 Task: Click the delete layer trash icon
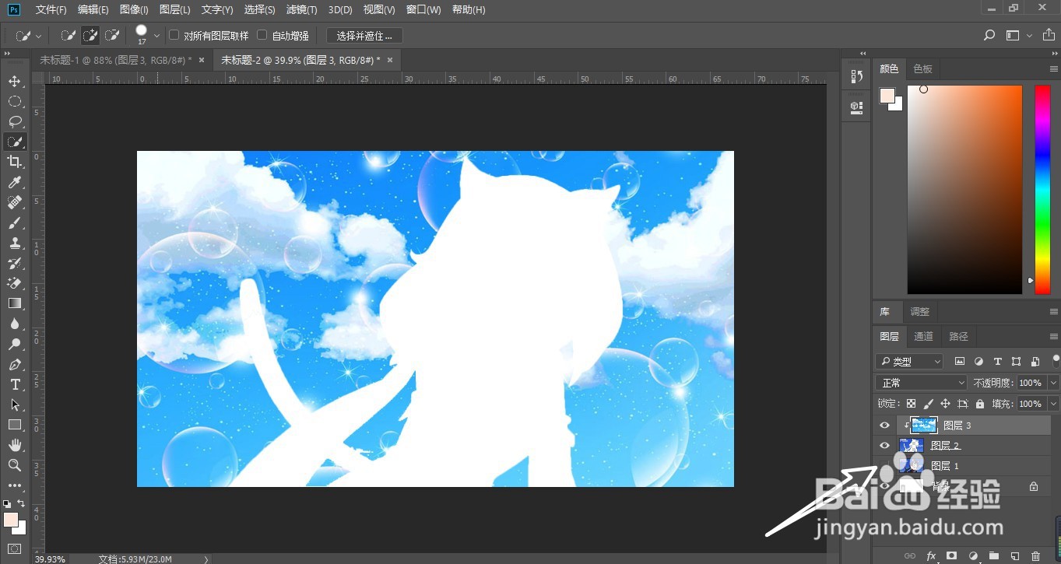(x=1035, y=556)
